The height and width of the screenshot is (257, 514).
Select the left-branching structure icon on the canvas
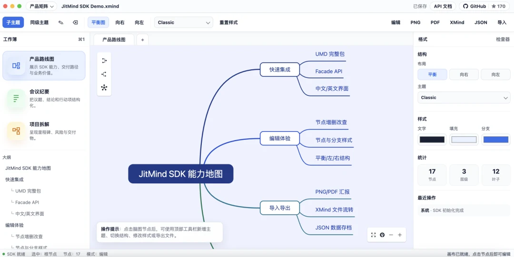tap(104, 74)
